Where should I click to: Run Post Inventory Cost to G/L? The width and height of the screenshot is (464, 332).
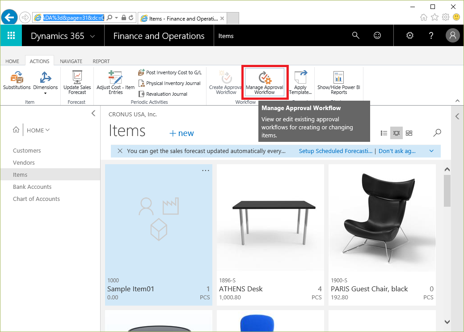[x=170, y=72]
